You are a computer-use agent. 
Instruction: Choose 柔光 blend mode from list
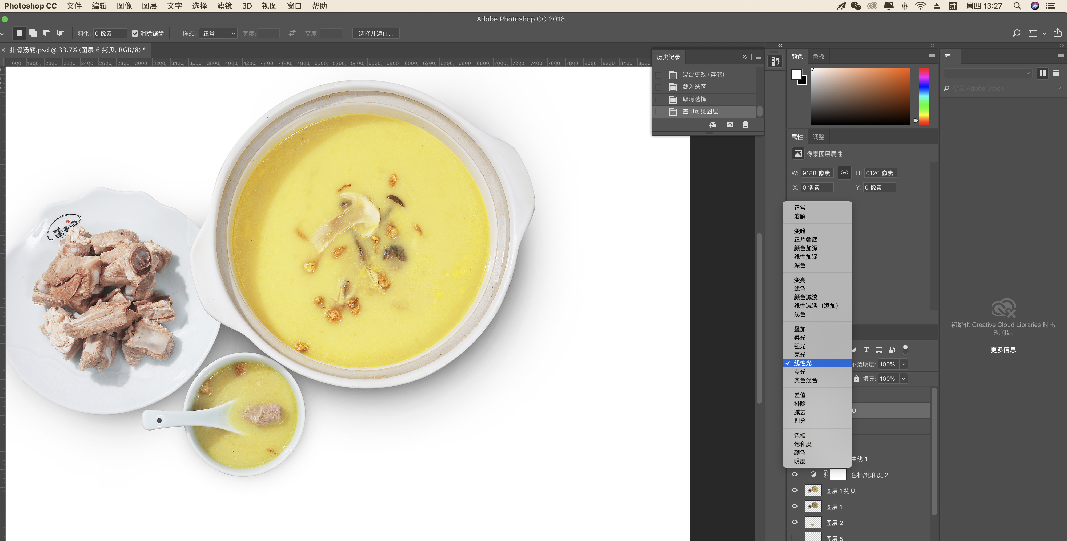click(x=800, y=338)
